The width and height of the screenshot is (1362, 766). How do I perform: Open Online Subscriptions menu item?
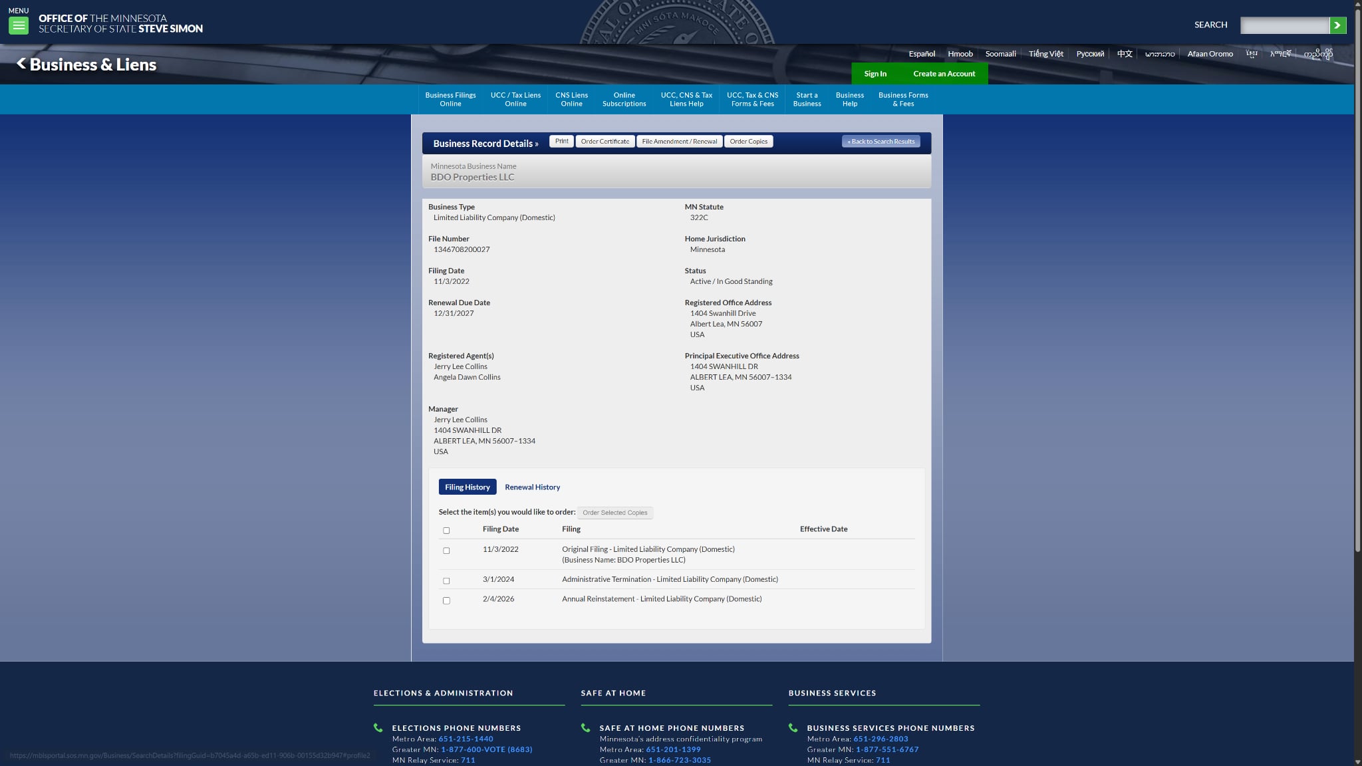coord(624,100)
